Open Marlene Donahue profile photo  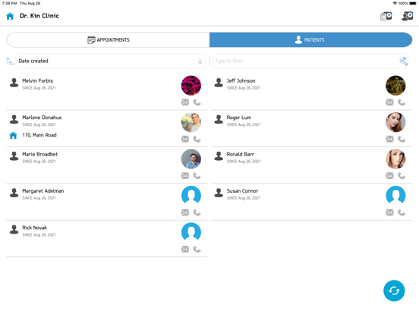click(x=191, y=122)
